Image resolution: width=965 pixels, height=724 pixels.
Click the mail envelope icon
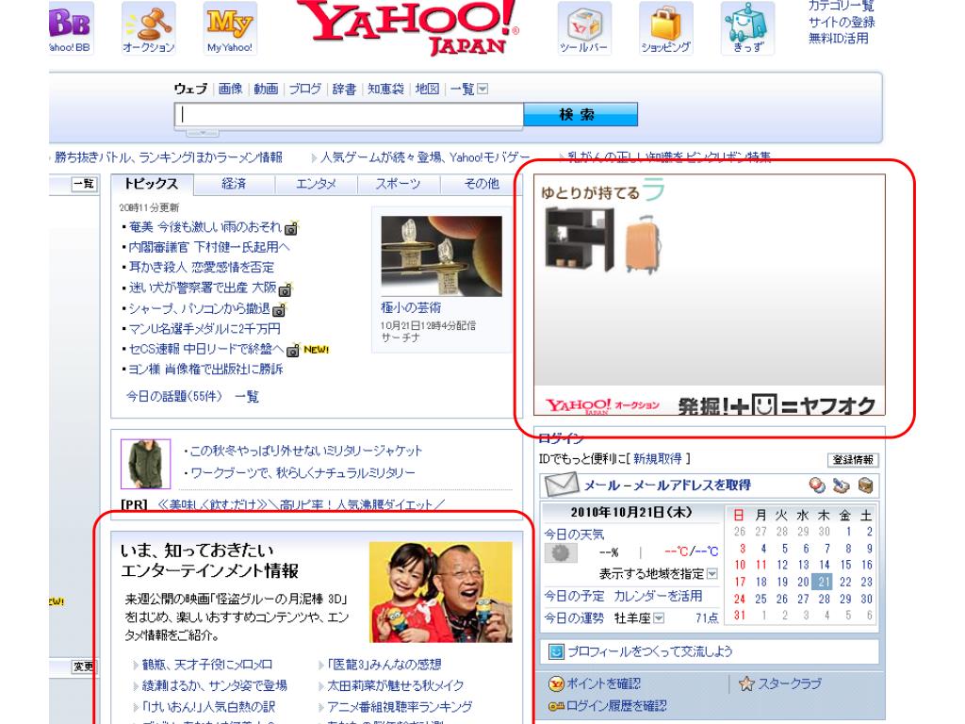[562, 485]
